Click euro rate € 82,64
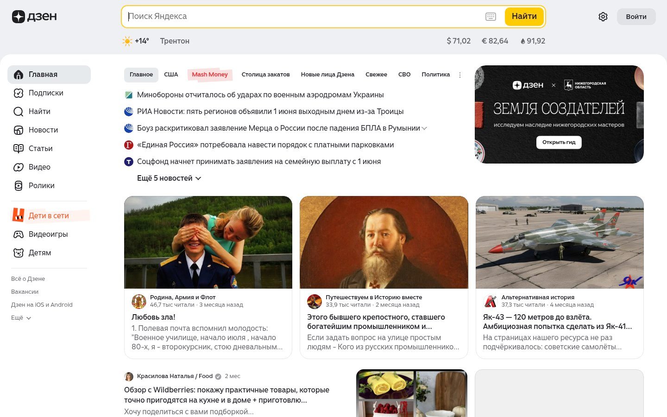This screenshot has width=667, height=417. coord(495,41)
